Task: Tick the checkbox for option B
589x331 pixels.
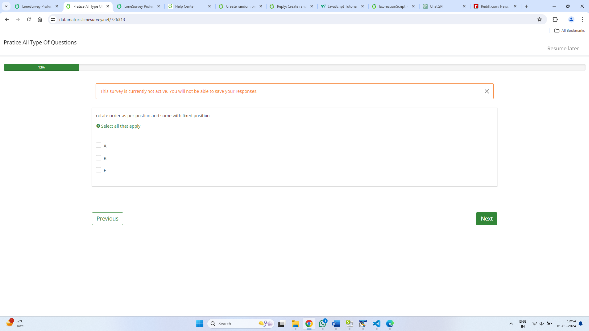Action: coord(98,158)
